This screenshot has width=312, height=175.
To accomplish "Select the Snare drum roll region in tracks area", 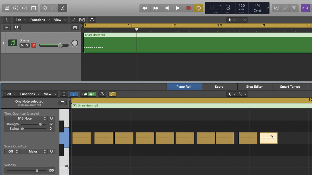I will (198, 43).
